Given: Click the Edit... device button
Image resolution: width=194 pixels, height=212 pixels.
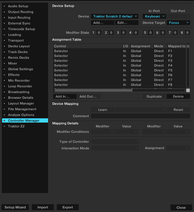Looking at the screenshot, I should pyautogui.click(x=127, y=23).
